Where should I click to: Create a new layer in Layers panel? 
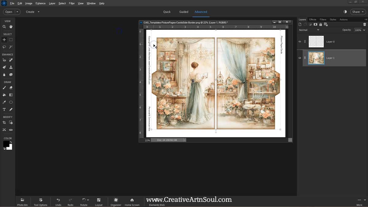tap(300, 25)
